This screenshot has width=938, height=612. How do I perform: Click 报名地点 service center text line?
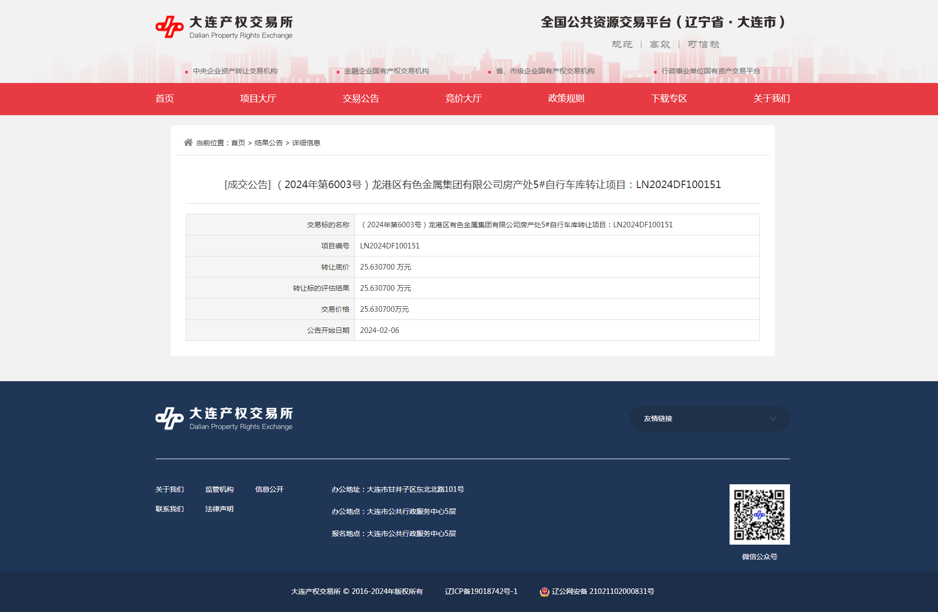pos(394,534)
